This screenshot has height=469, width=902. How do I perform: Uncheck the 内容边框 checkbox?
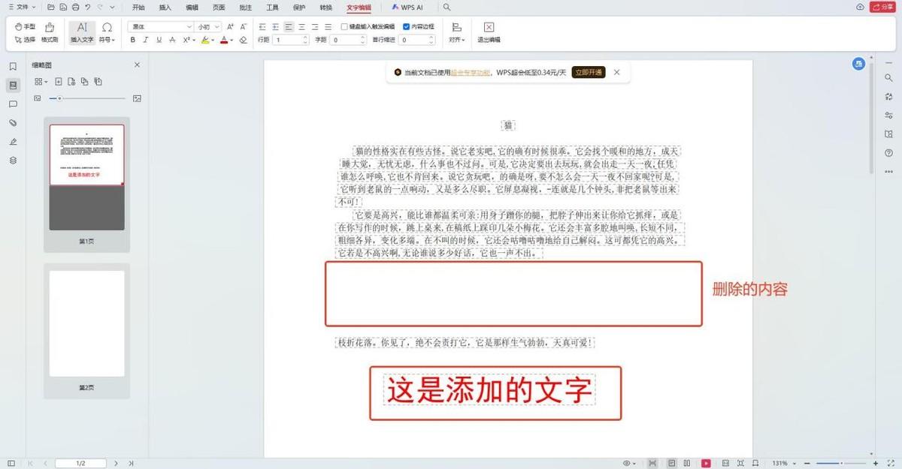click(407, 26)
